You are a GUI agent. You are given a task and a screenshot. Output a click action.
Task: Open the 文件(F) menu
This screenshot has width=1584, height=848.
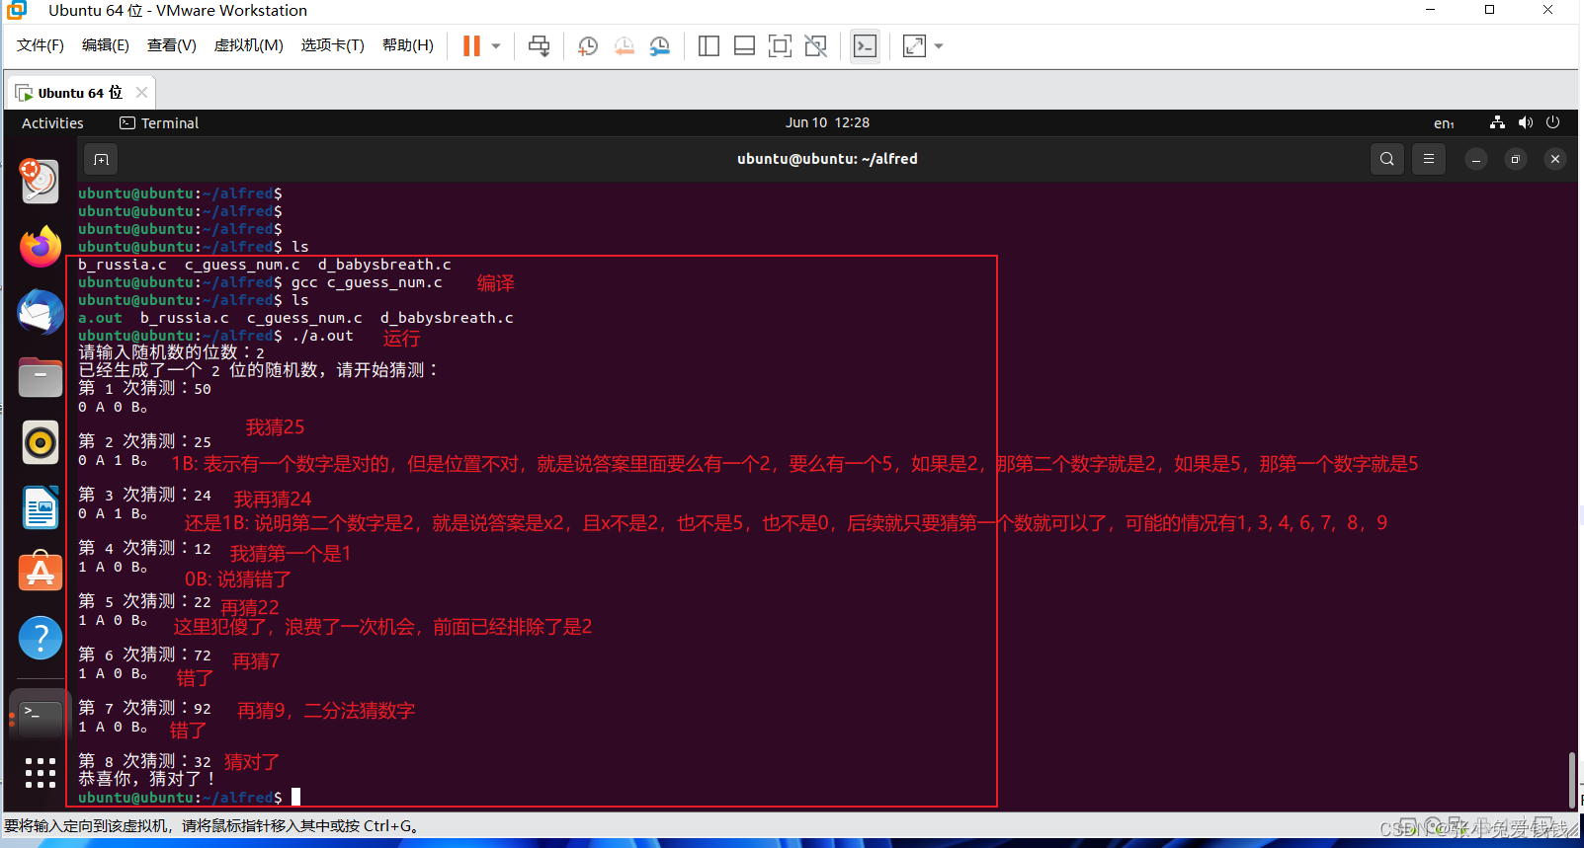(40, 45)
